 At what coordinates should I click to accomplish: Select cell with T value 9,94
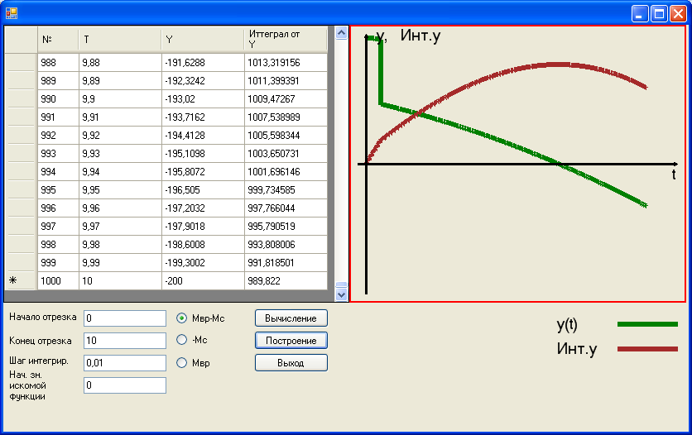(x=121, y=171)
